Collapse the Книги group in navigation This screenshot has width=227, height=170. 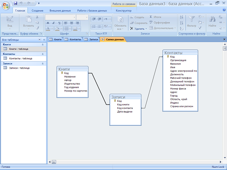pos(43,44)
